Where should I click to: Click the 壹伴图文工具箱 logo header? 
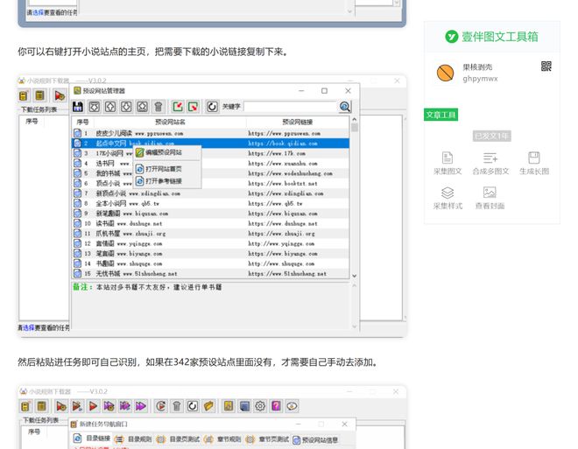click(492, 37)
